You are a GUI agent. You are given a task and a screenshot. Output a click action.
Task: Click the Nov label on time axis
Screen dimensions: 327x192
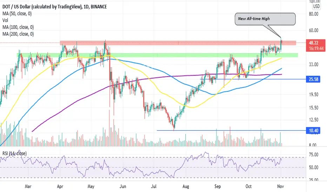tap(280, 186)
